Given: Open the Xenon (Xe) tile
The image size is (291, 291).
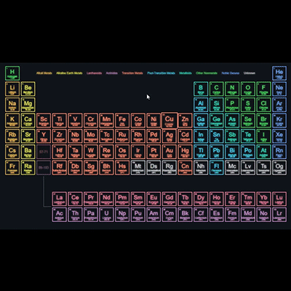Looking at the screenshot, I should pyautogui.click(x=279, y=136).
